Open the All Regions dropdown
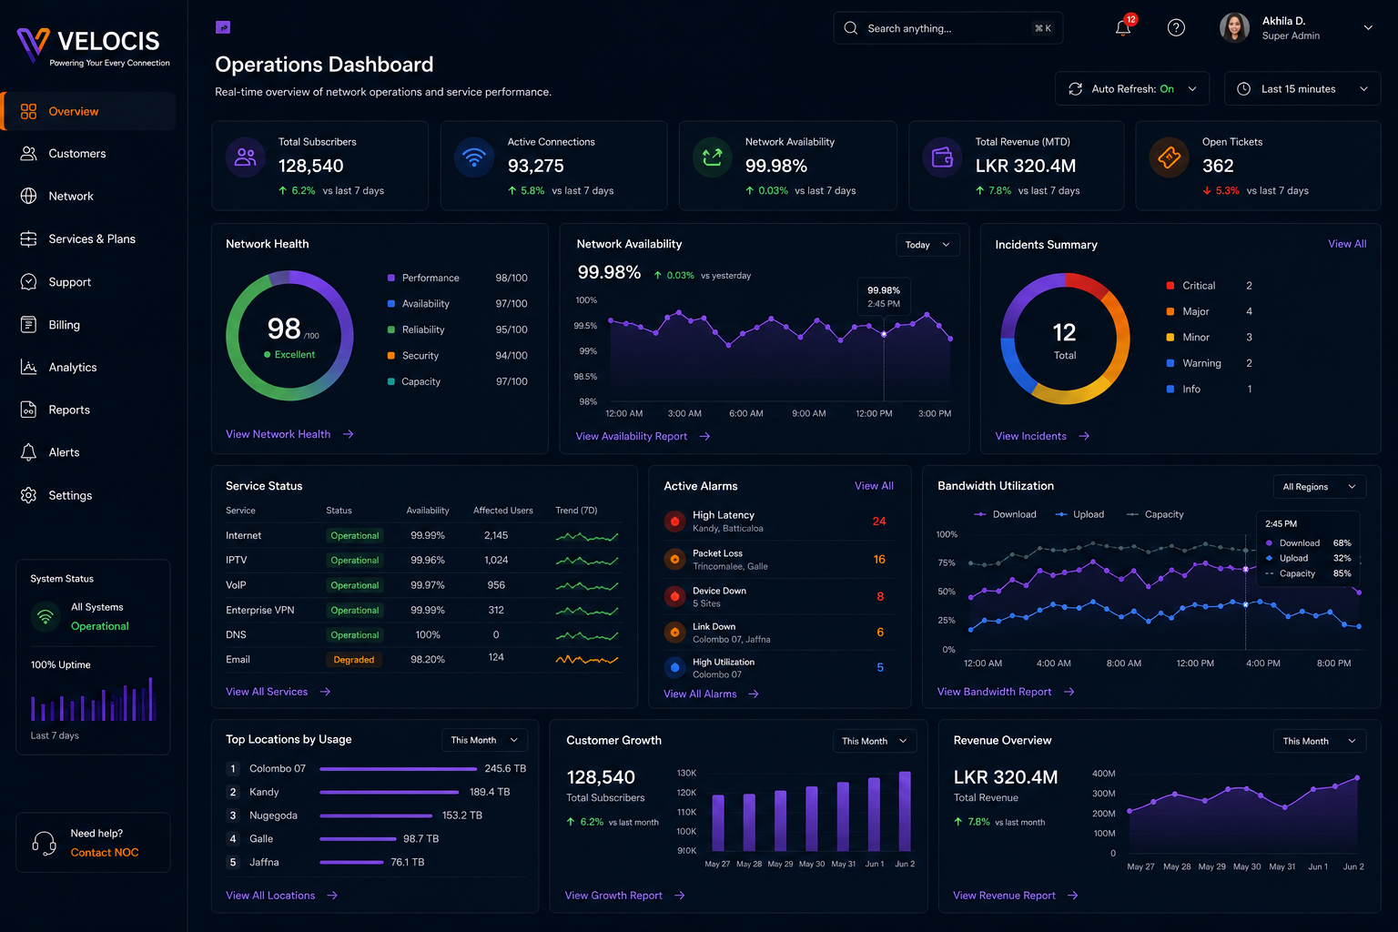This screenshot has width=1398, height=932. [x=1319, y=487]
